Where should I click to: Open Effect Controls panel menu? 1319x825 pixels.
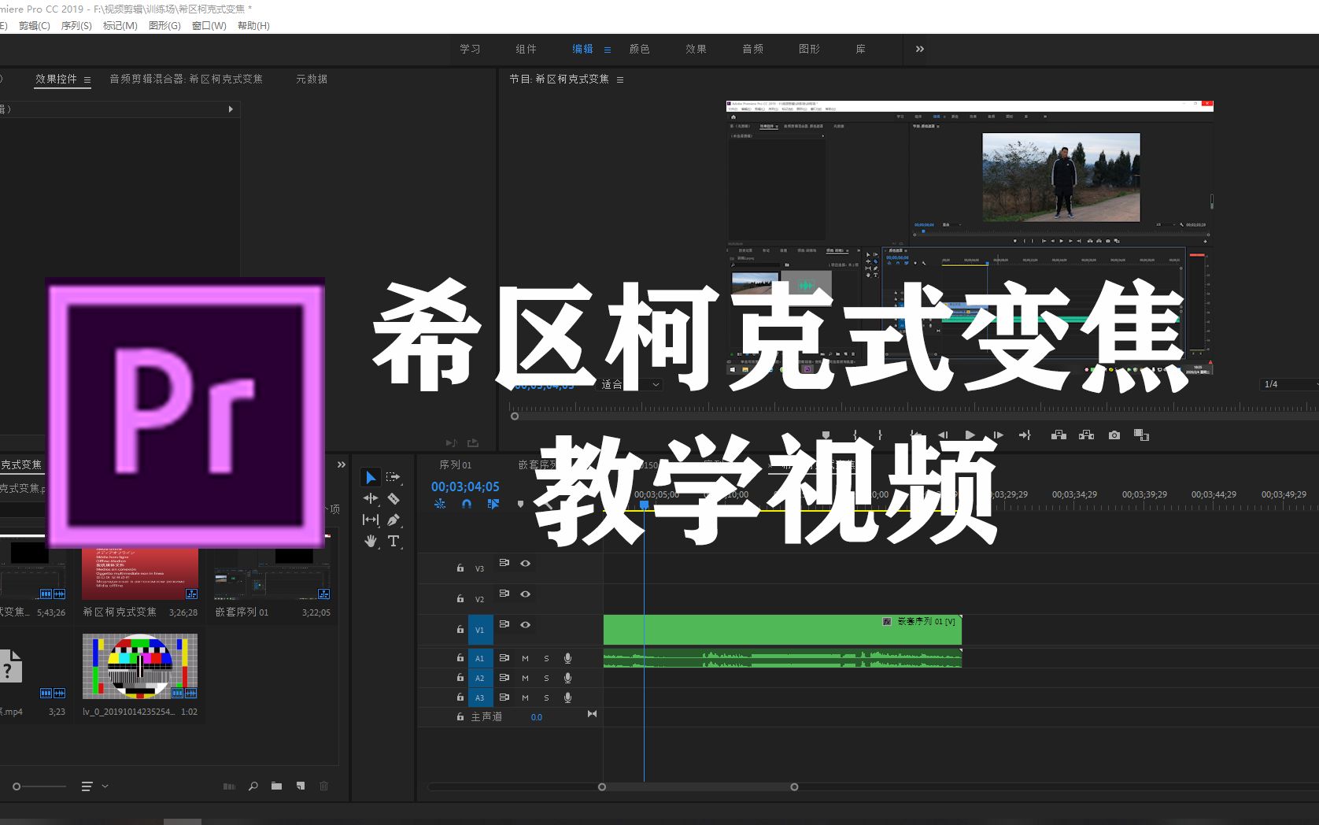(87, 80)
